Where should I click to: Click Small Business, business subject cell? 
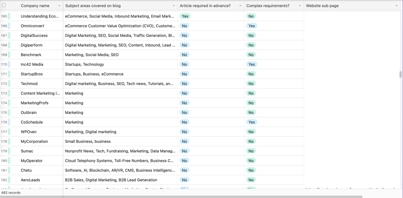pyautogui.click(x=120, y=141)
